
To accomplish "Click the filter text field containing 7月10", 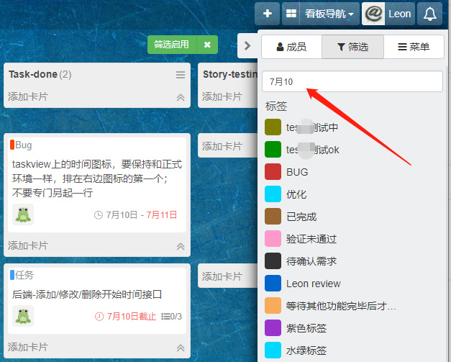I will click(x=352, y=81).
